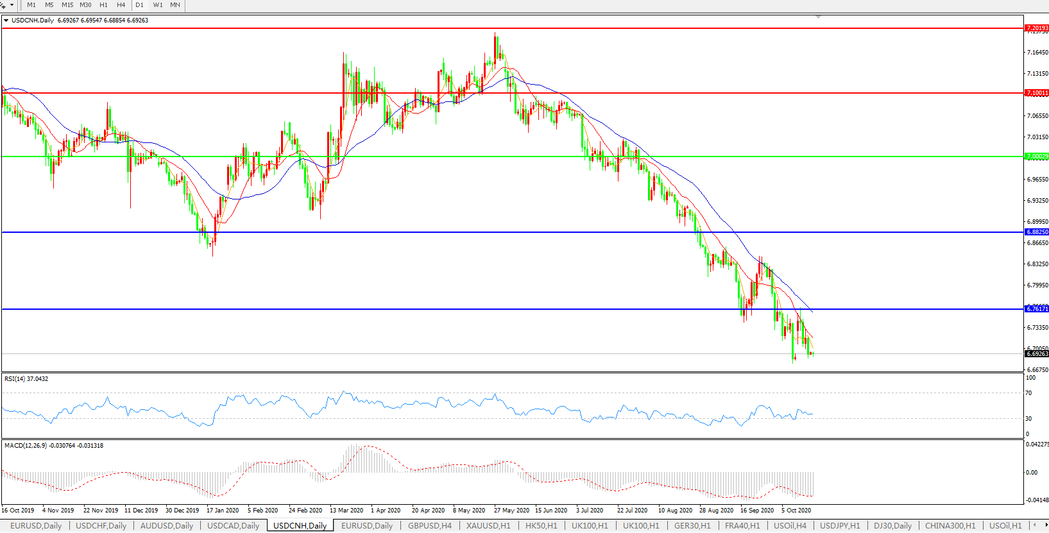Open the EURUSD,Daily first chart tab
Image resolution: width=1049 pixels, height=533 pixels.
pos(36,526)
